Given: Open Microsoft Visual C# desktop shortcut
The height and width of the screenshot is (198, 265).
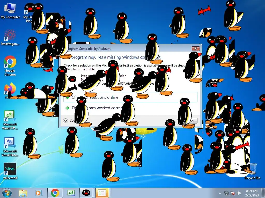Looking at the screenshot, I should tap(10, 120).
